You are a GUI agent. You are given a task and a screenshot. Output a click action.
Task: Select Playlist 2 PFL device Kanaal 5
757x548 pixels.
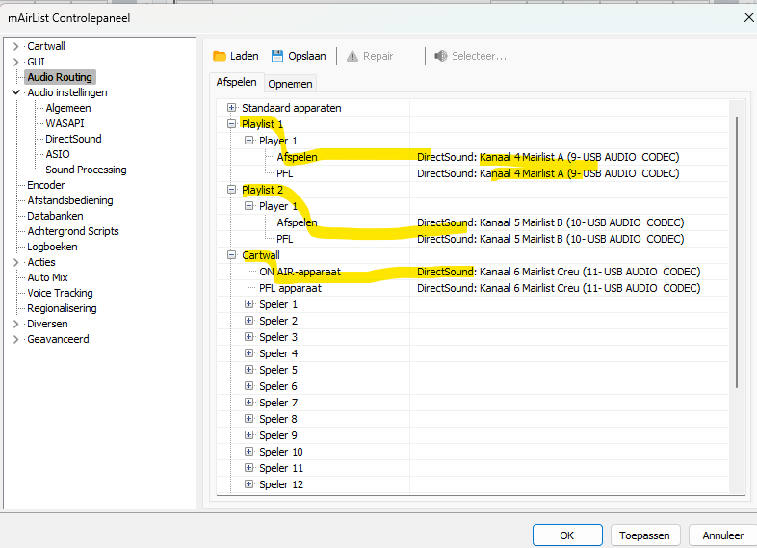coord(550,239)
